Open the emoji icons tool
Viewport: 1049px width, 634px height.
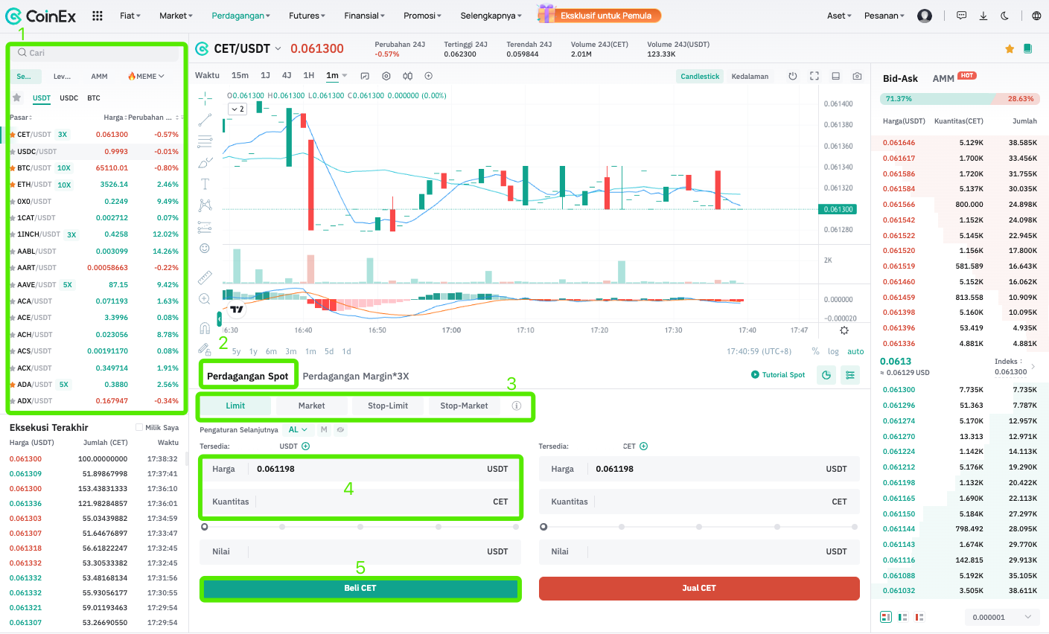(x=205, y=249)
